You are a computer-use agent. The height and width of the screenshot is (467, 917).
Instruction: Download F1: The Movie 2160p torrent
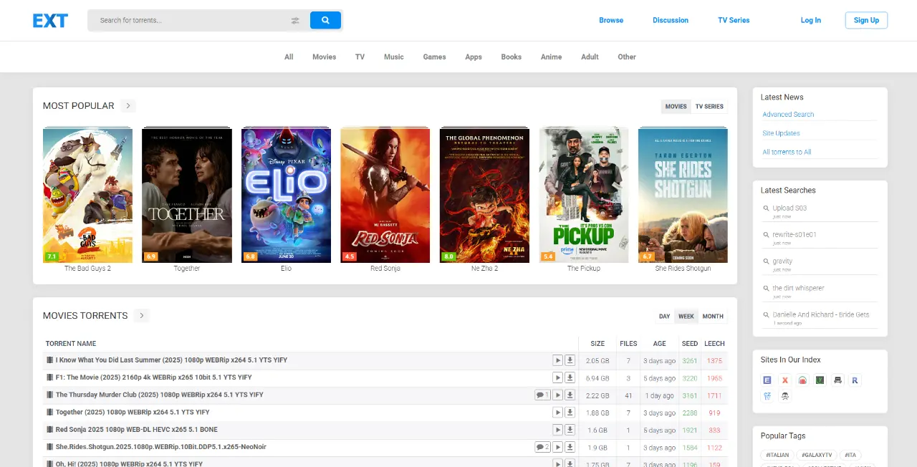tap(570, 377)
